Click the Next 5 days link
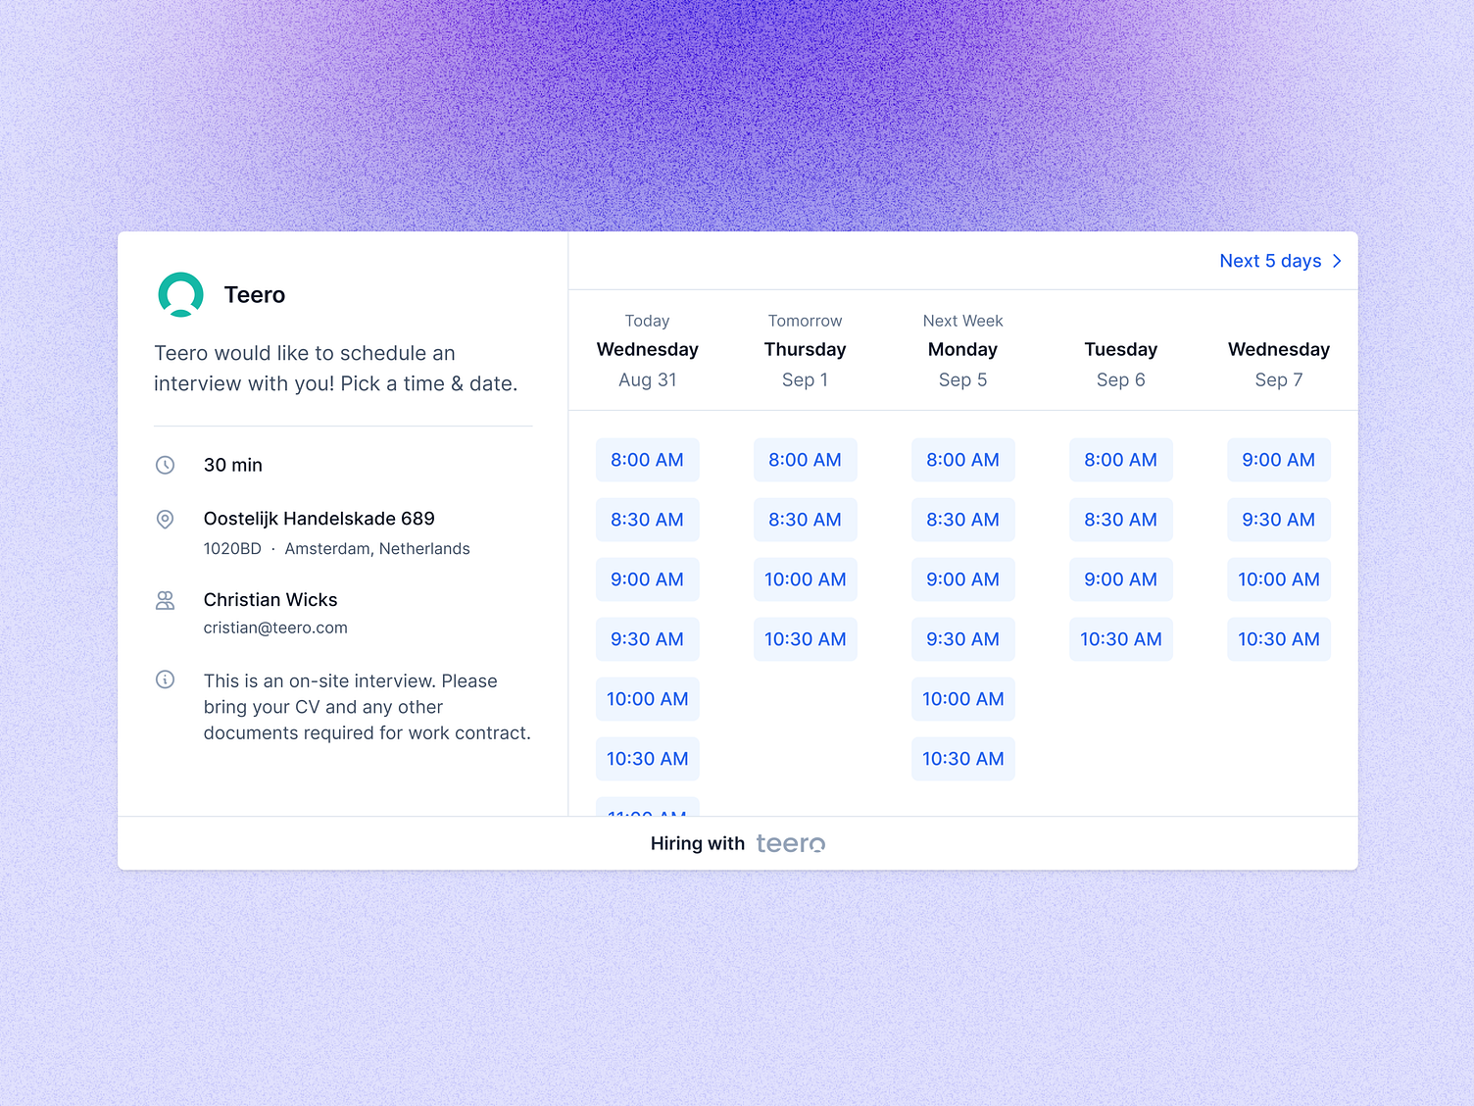Viewport: 1474px width, 1106px height. tap(1269, 261)
